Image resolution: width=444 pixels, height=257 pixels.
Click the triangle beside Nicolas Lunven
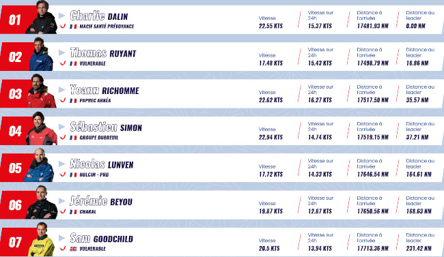[x=61, y=164]
